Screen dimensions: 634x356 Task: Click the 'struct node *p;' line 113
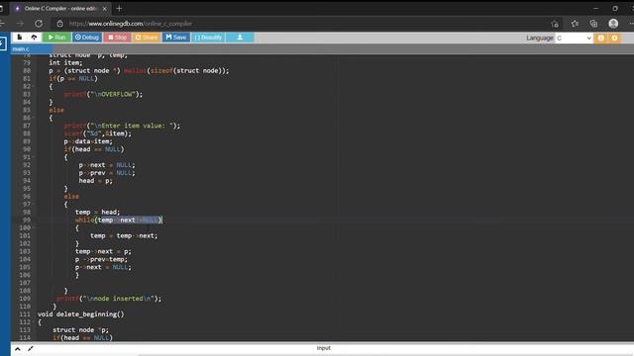80,329
